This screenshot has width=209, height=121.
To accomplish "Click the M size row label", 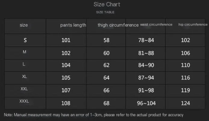I will 24,52.
